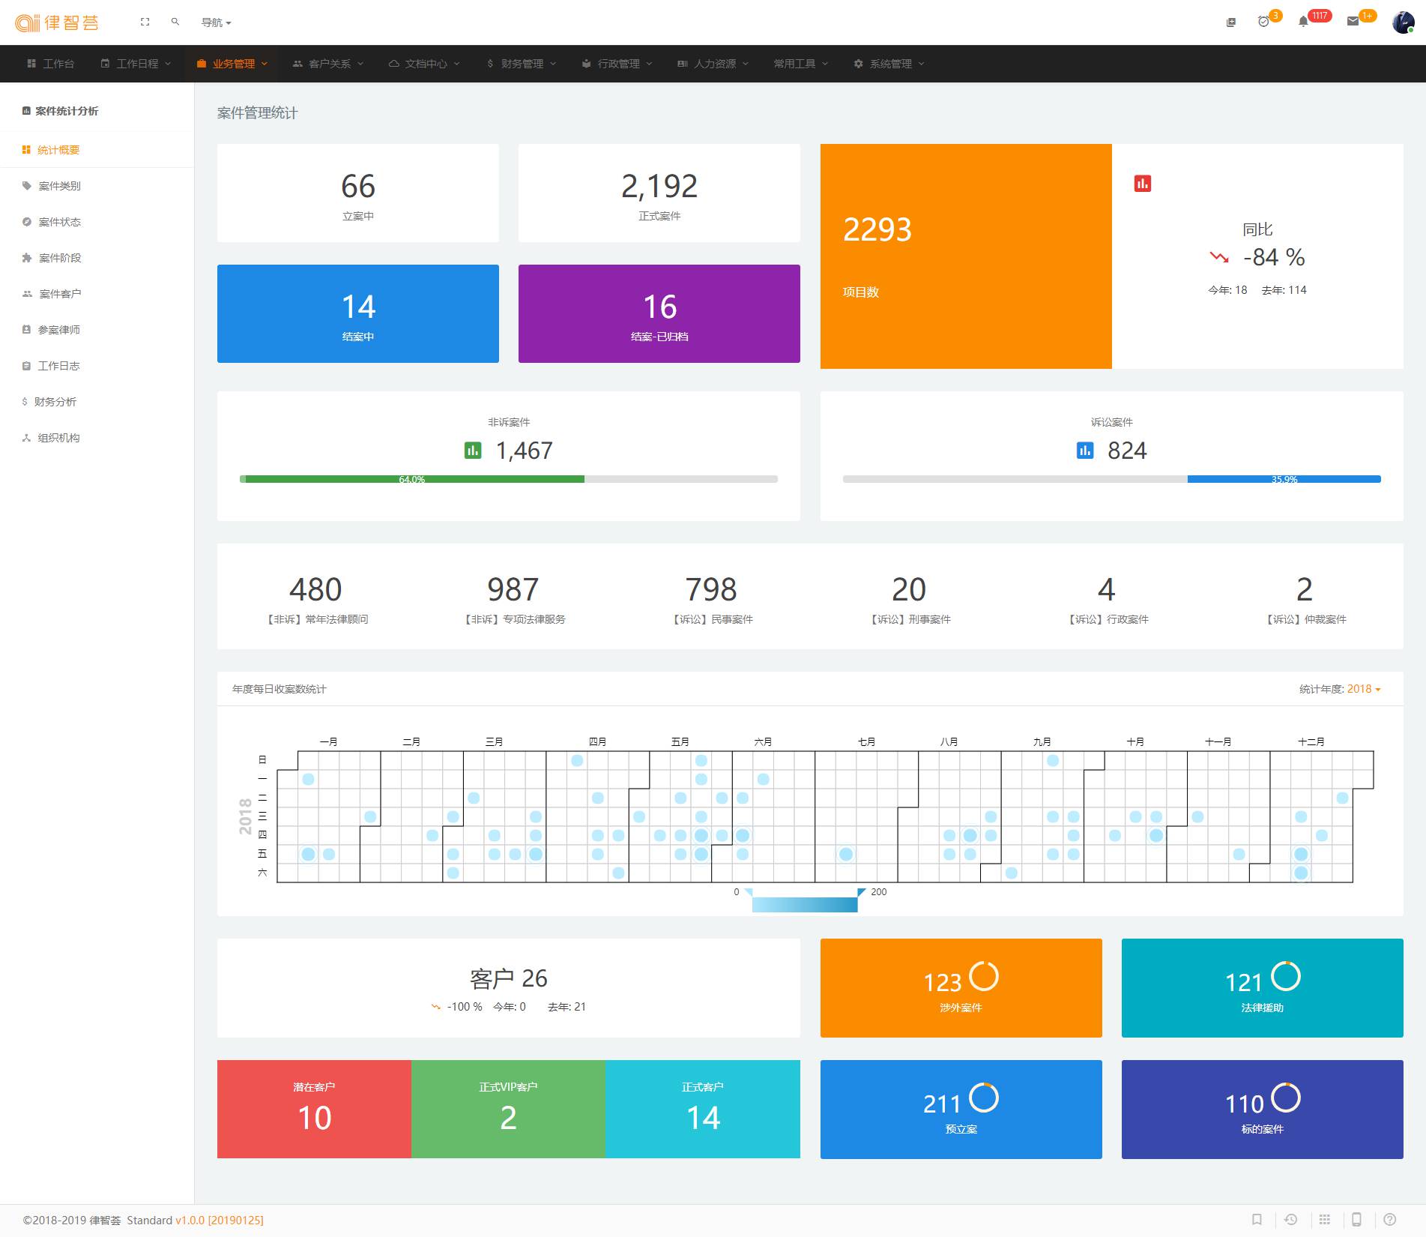Open 参案律师 in the sidebar
Image resolution: width=1426 pixels, height=1237 pixels.
59,330
